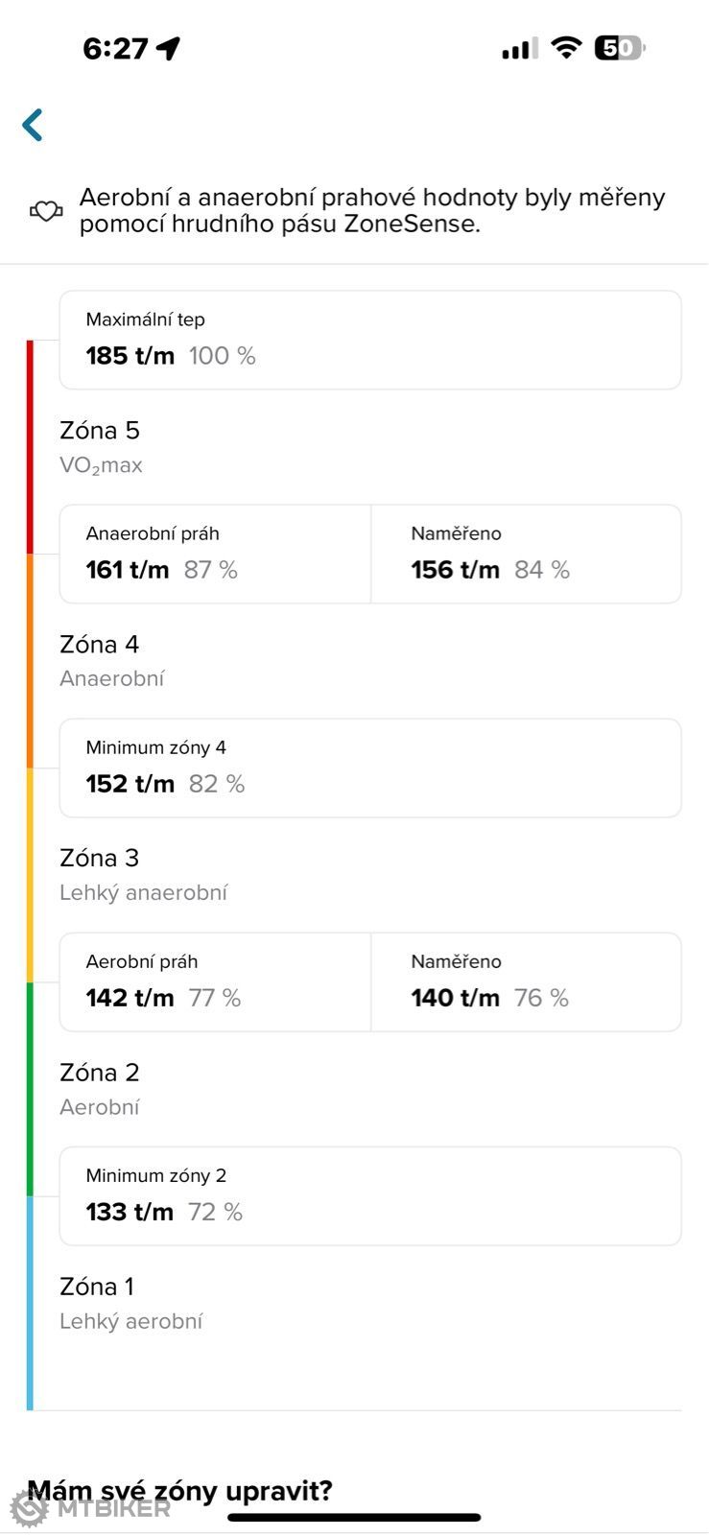The width and height of the screenshot is (709, 1536).
Task: Select the Naměřeno 140 t/m value
Action: click(x=526, y=982)
